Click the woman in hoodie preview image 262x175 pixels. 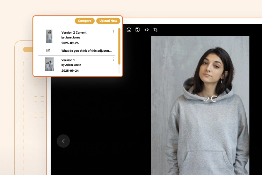[x=200, y=105]
